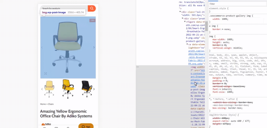Expand the margin shorthand triangle
This screenshot has width=267, height=128.
coord(223,78)
